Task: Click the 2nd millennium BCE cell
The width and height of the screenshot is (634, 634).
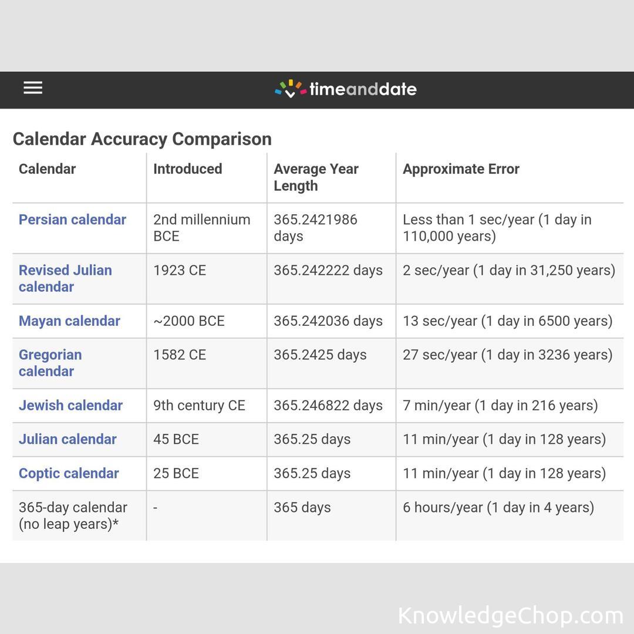Action: click(x=201, y=228)
